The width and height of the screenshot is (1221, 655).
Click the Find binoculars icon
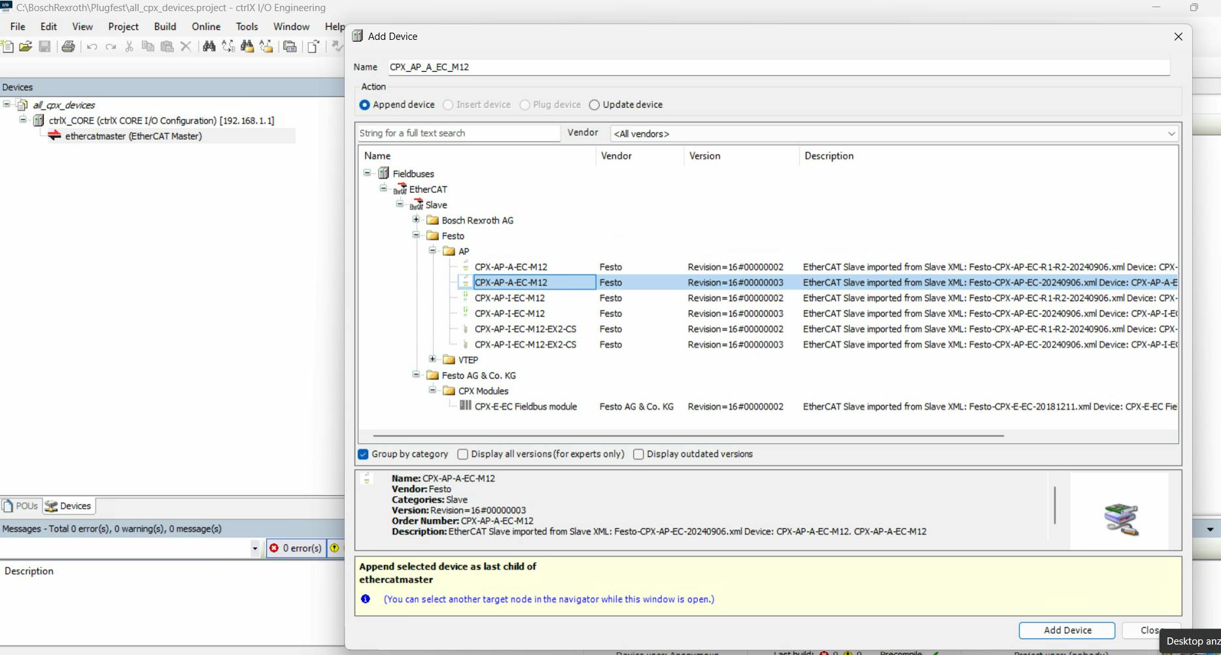[x=209, y=46]
